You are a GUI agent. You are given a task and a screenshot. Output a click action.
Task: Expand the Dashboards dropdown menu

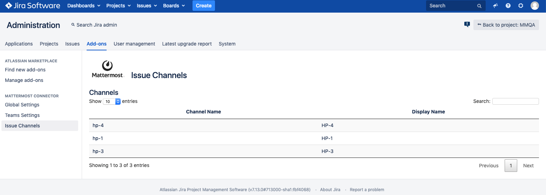(x=83, y=6)
